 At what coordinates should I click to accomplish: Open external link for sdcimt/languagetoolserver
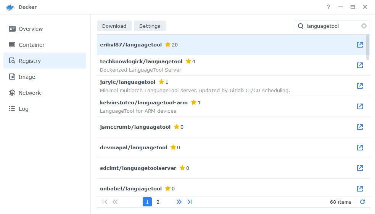coord(360,168)
